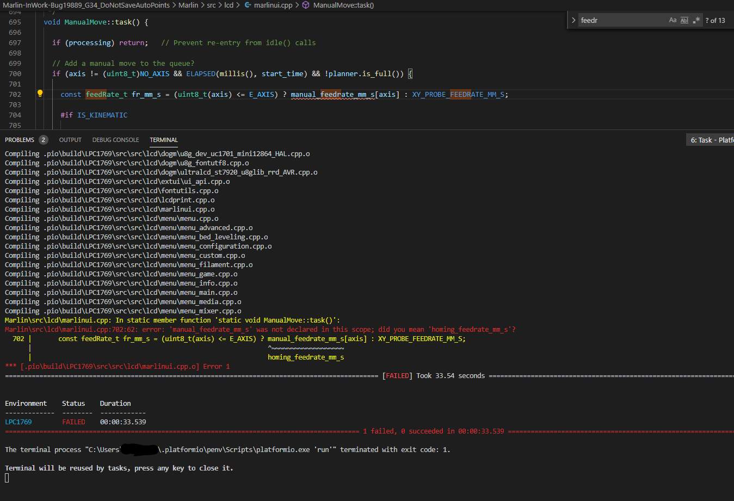
Task: Click '1 failed, 0 succeeded' summary line
Action: coord(433,431)
